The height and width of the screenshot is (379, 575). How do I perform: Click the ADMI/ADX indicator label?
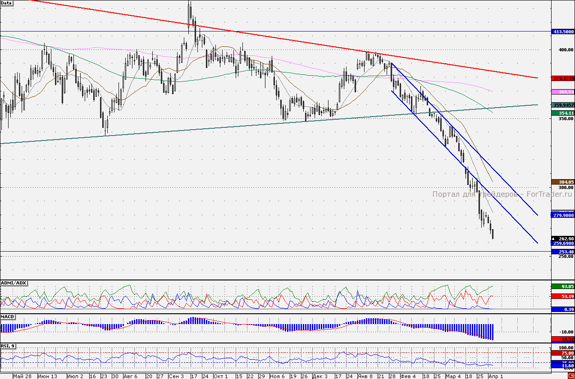pos(14,283)
